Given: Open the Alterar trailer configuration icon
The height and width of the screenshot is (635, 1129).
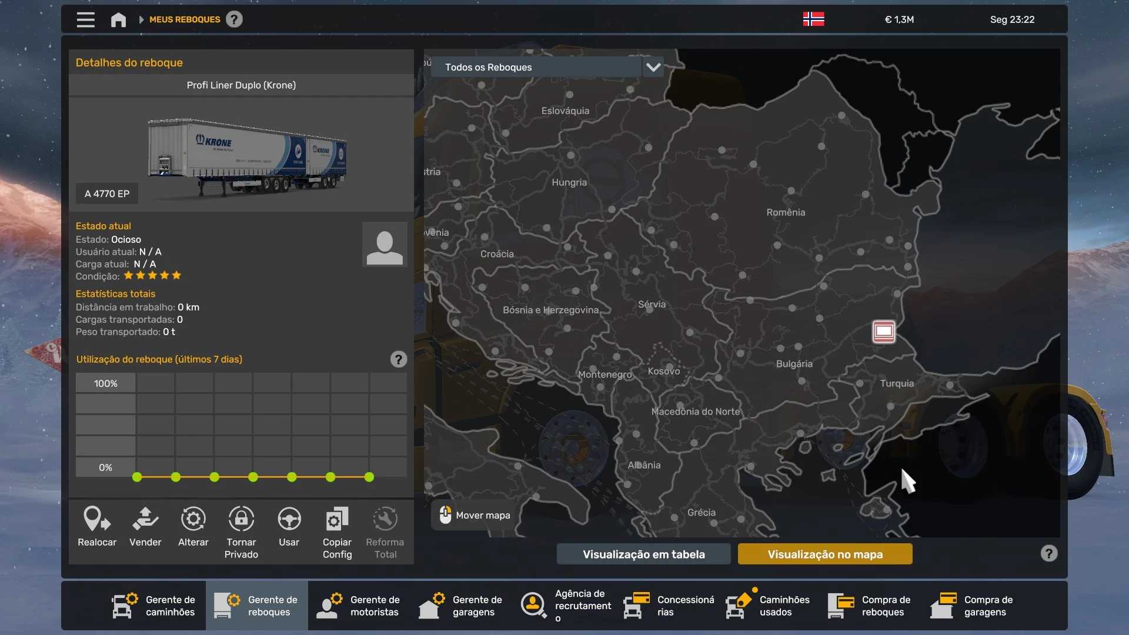Looking at the screenshot, I should (193, 520).
